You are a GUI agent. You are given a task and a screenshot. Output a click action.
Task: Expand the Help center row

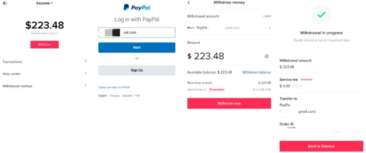[x=44, y=74]
